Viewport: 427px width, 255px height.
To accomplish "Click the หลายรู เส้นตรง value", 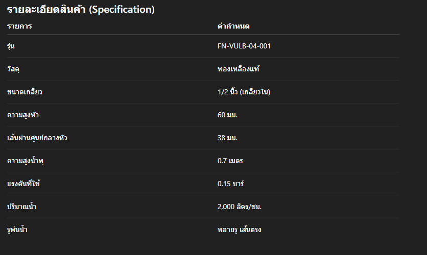I will coord(240,229).
